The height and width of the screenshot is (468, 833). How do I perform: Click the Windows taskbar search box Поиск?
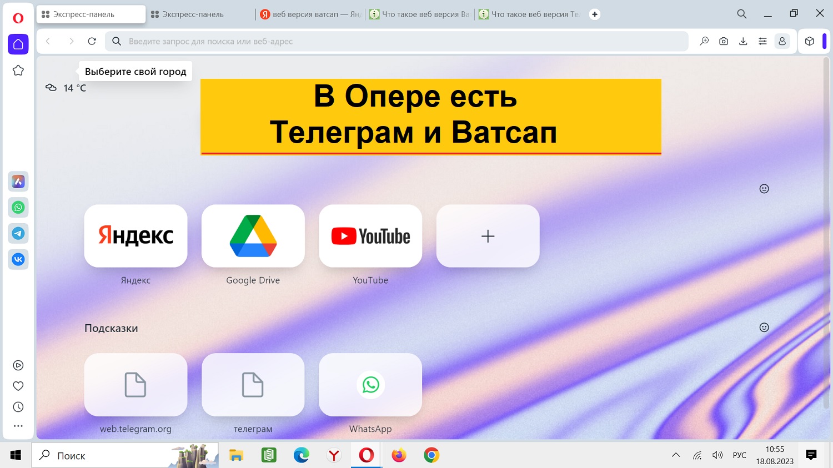pyautogui.click(x=125, y=455)
